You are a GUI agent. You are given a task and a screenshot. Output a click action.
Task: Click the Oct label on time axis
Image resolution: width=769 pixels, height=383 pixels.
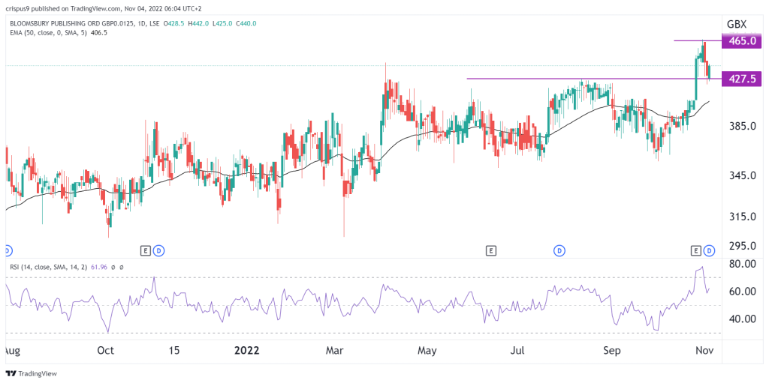click(x=106, y=352)
